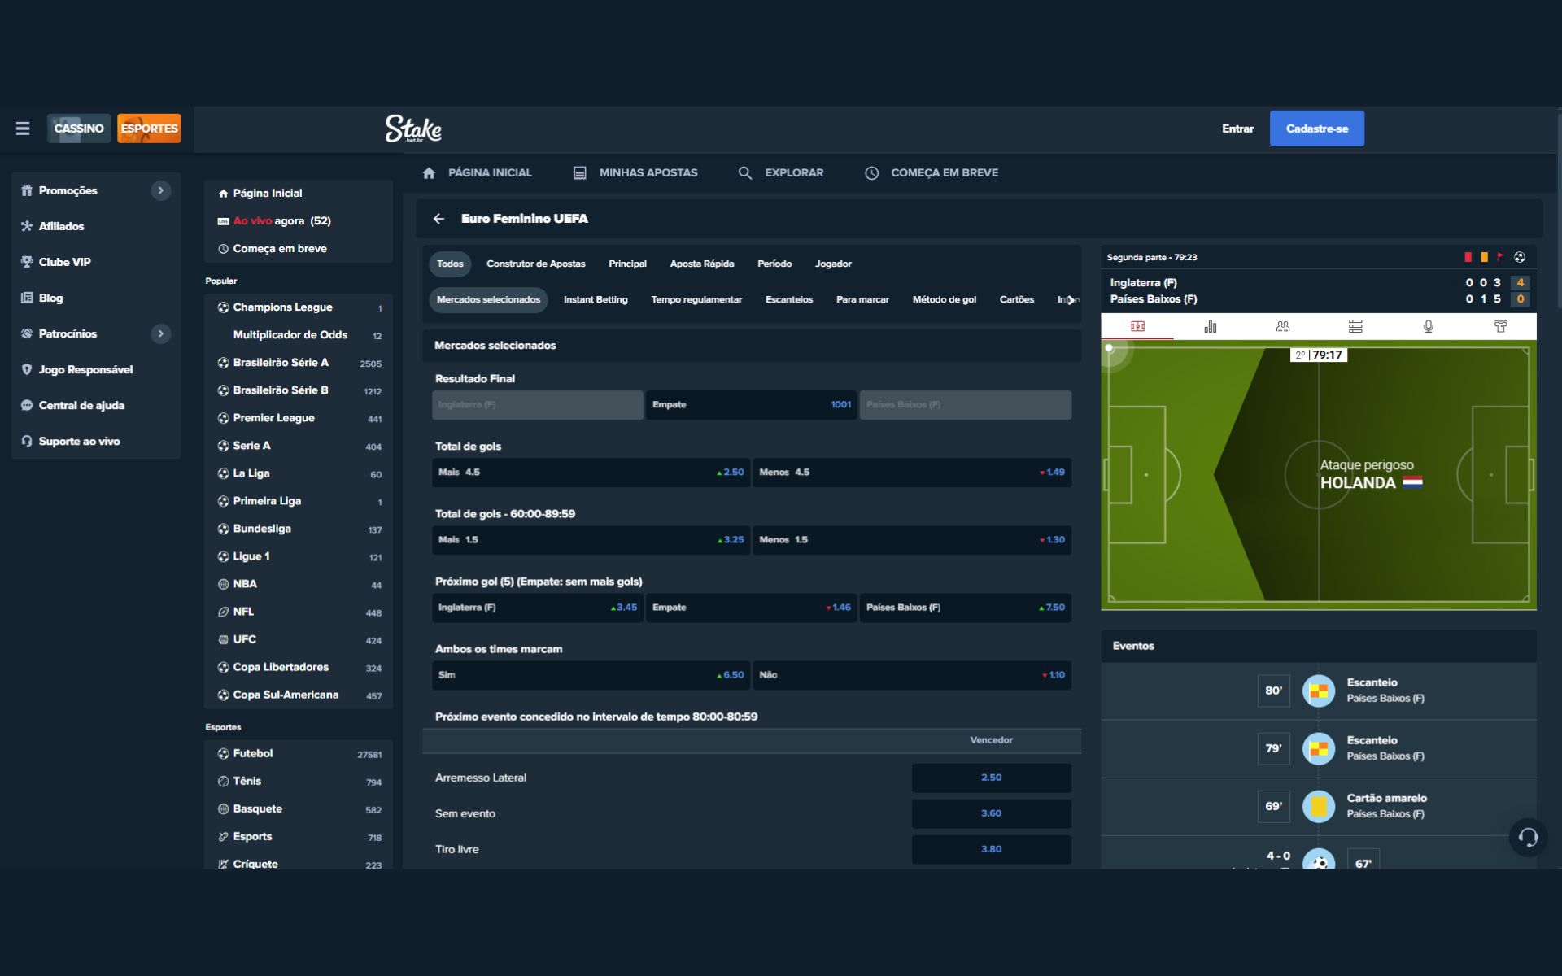Select Mais 4.5 total goals odds
This screenshot has width=1562, height=976.
[x=590, y=473]
